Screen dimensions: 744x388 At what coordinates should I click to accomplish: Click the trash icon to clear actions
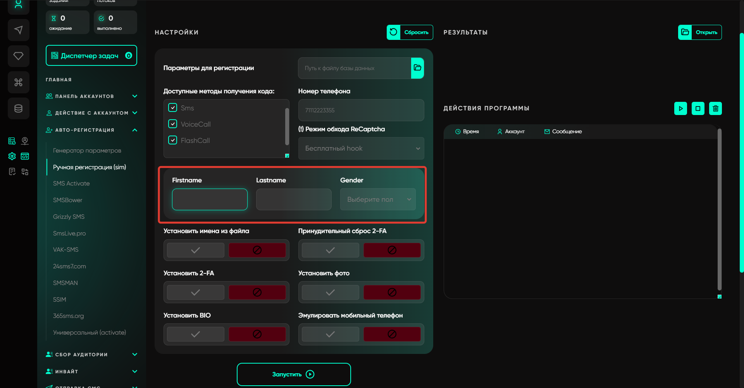point(715,108)
